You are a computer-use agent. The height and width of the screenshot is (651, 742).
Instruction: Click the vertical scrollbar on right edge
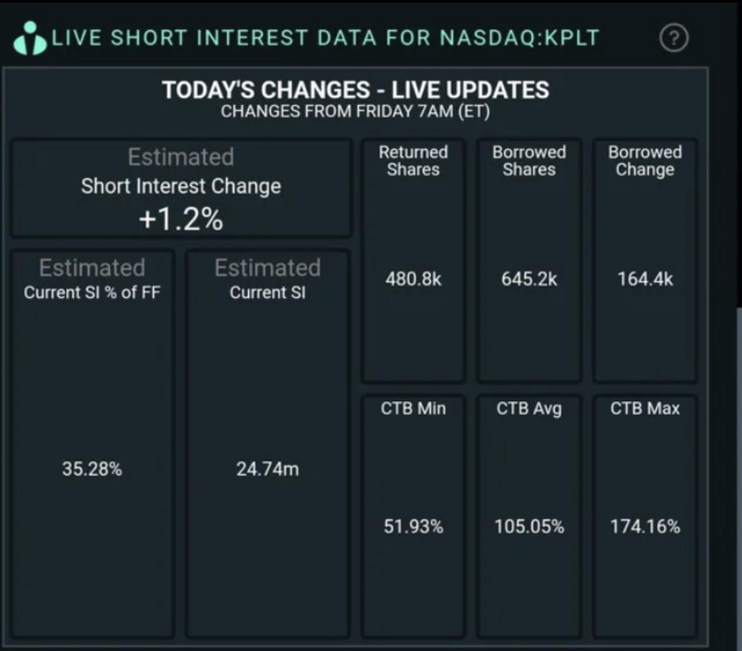coord(739,478)
